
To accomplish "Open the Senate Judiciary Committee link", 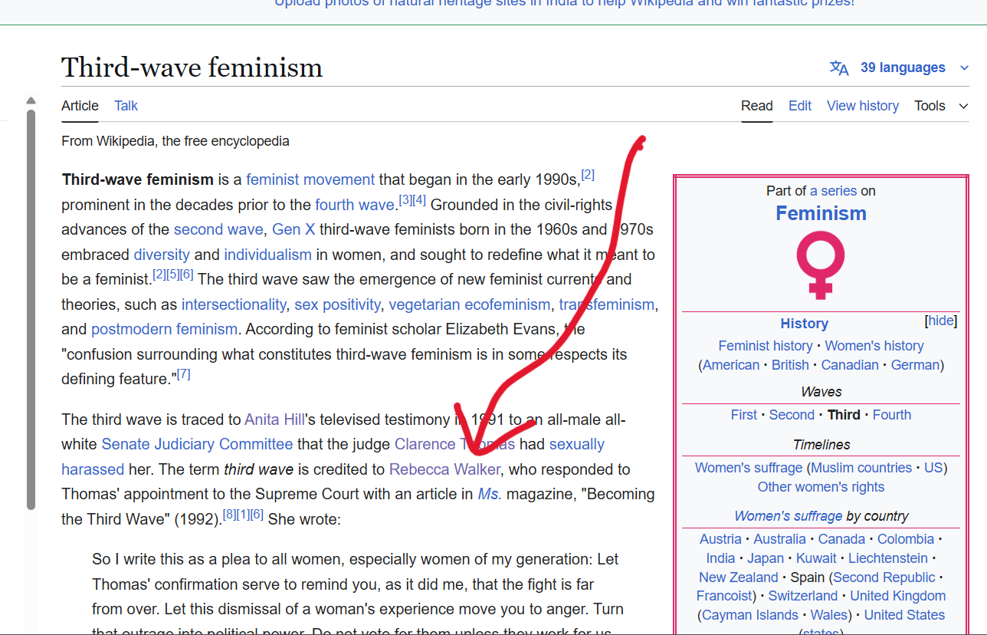I will (197, 444).
